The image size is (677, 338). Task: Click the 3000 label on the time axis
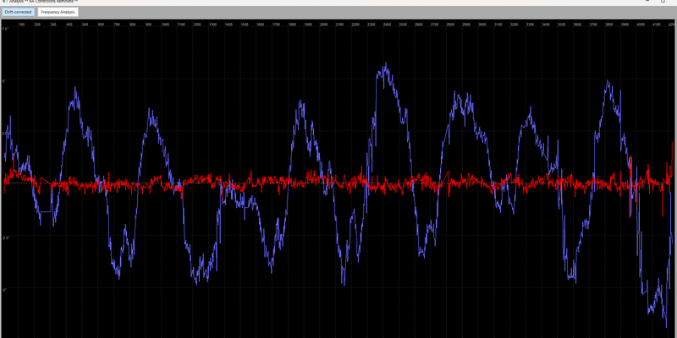coord(482,25)
